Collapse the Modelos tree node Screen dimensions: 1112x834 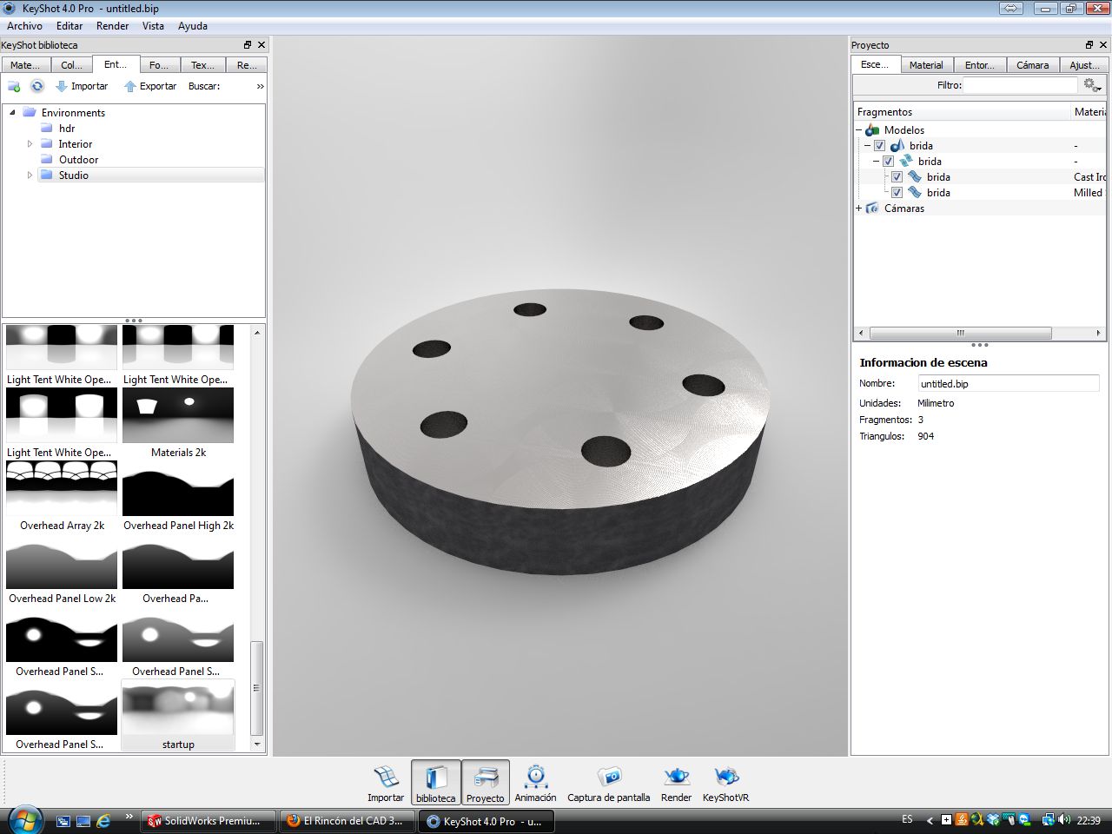coord(859,130)
